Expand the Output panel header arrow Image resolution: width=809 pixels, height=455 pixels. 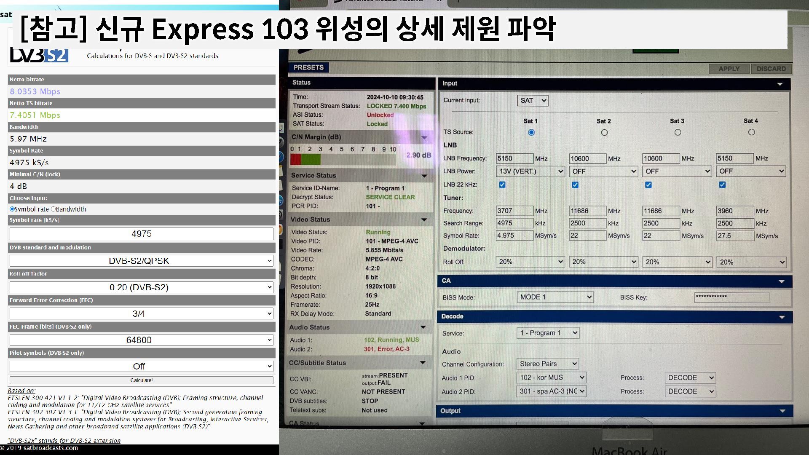[x=782, y=411]
